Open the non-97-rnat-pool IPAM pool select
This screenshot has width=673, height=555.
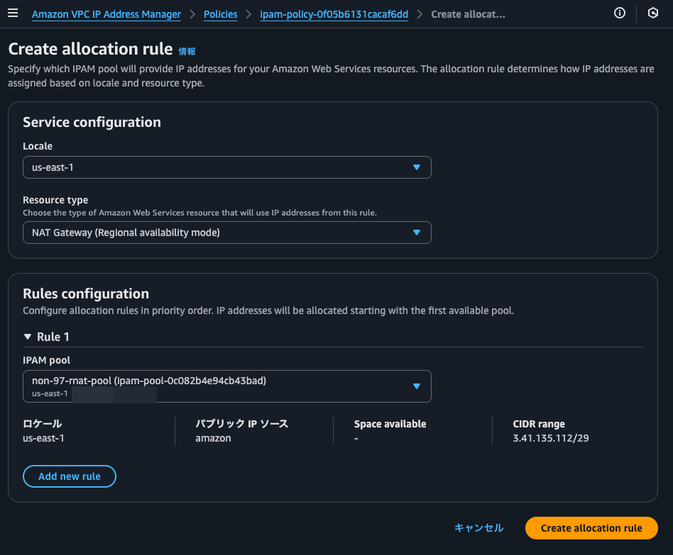coord(220,386)
